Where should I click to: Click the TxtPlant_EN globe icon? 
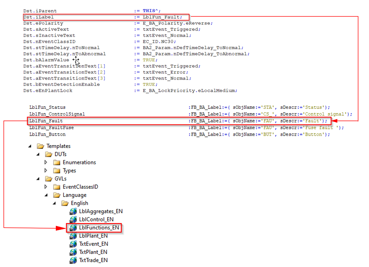(73, 252)
